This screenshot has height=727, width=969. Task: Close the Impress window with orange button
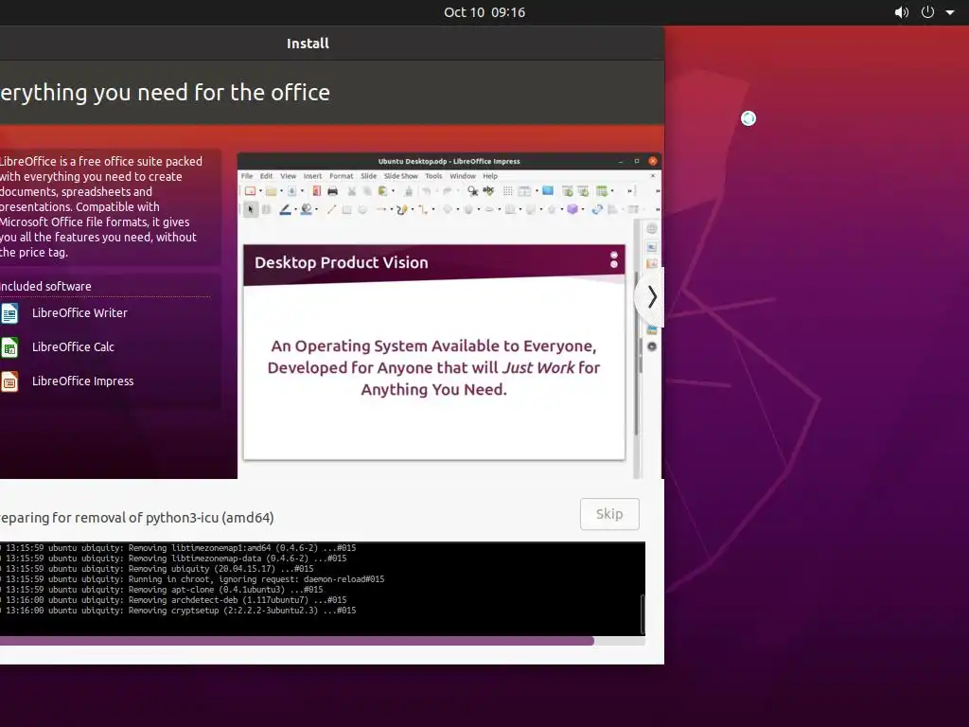click(x=653, y=161)
